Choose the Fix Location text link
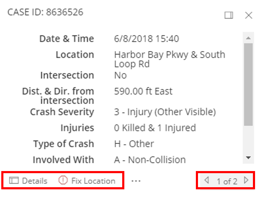 click(x=93, y=181)
